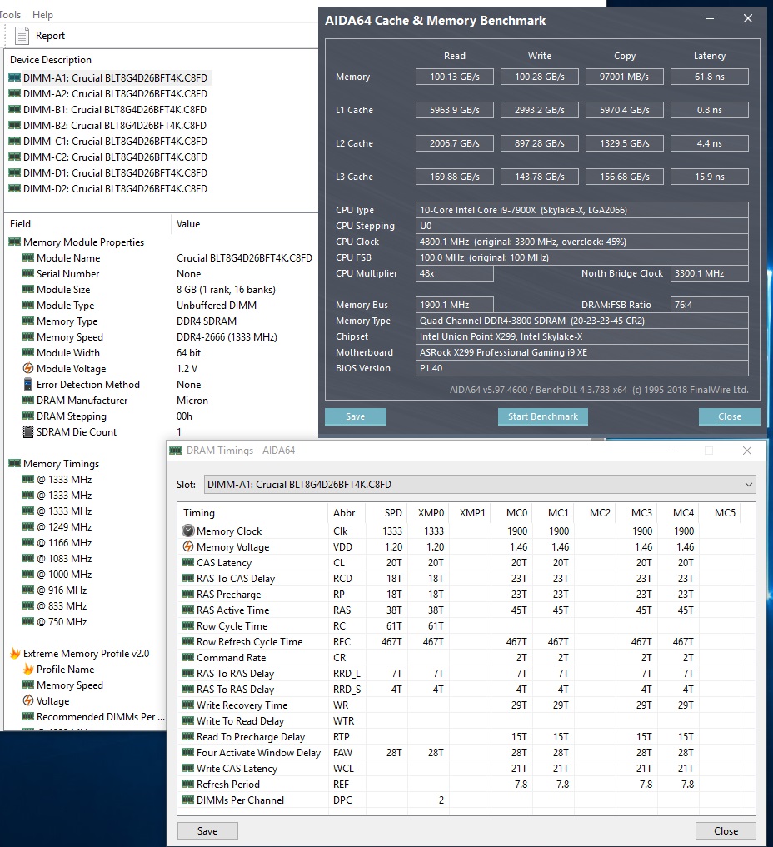The image size is (773, 847).
Task: Click the XMP0 column header
Action: click(x=431, y=513)
